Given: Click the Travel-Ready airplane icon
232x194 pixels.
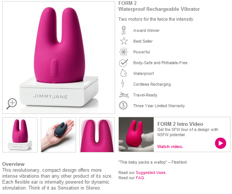Looking at the screenshot, I should [124, 95].
